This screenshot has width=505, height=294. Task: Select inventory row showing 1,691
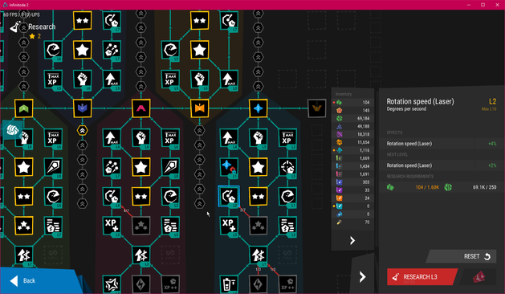click(352, 174)
